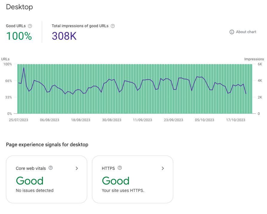Select the 11/09/2023 date label on chart
267x214 pixels.
142,120
